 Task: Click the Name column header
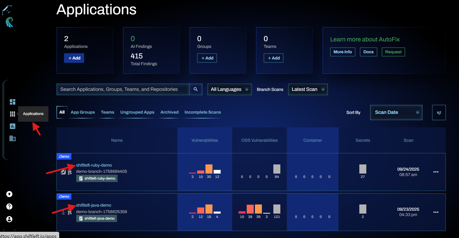coord(117,140)
